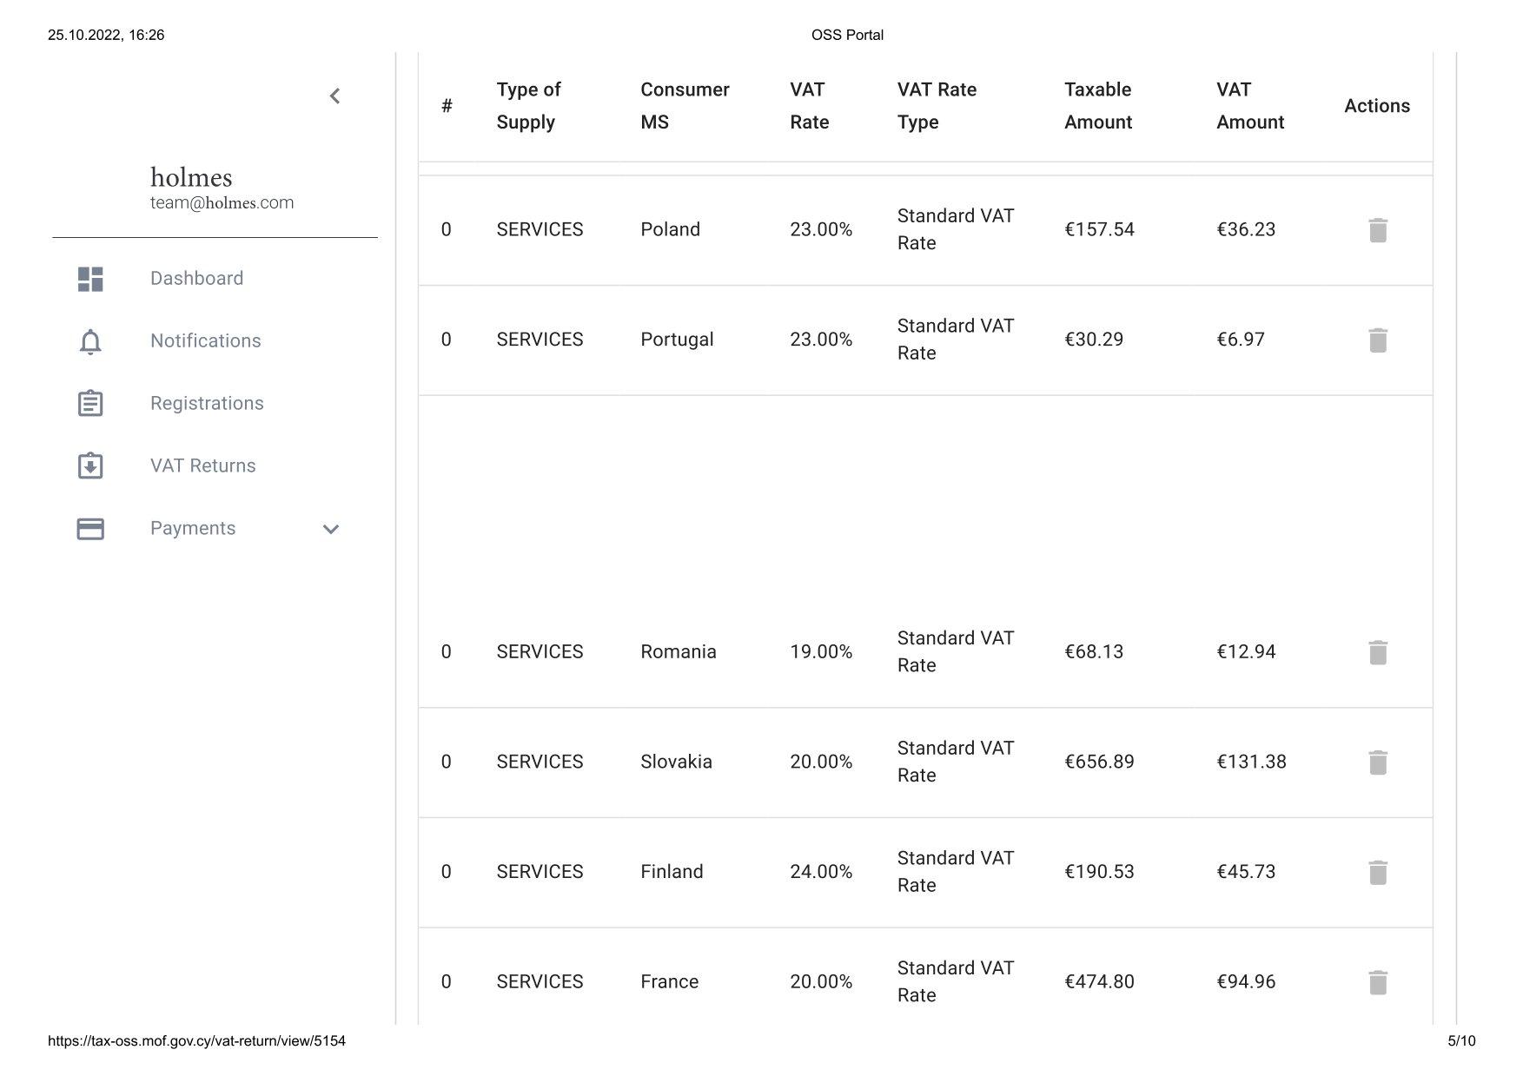
Task: Click the €656.89 taxable amount
Action: tap(1099, 762)
